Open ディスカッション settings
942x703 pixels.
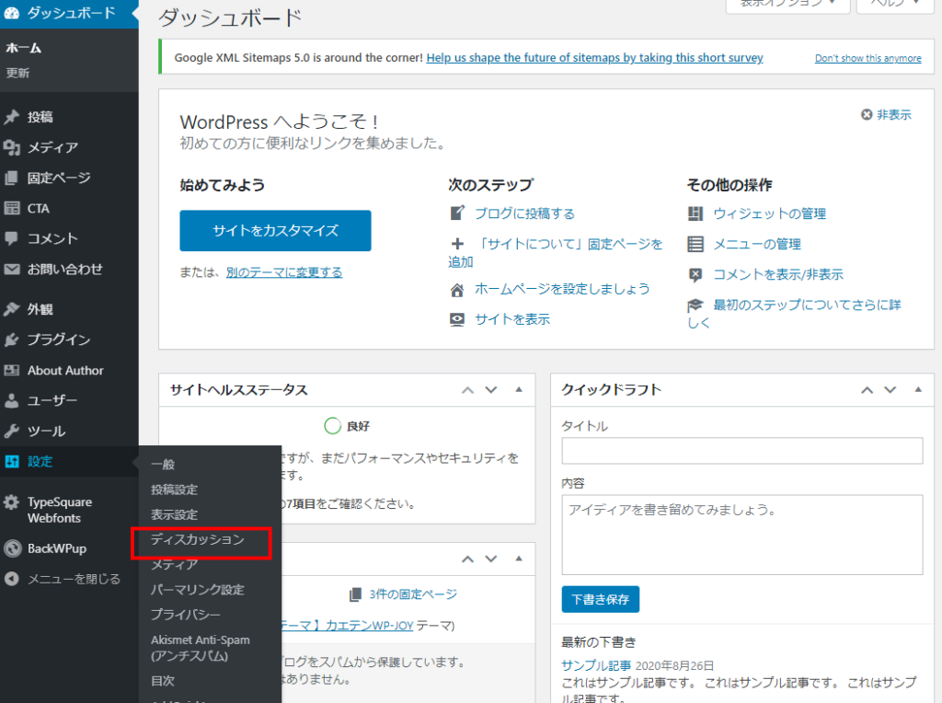point(198,539)
